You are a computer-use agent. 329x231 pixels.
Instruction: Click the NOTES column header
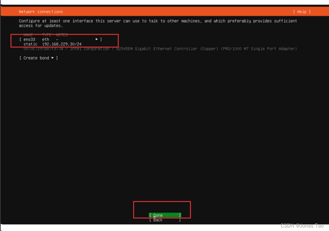click(x=62, y=34)
